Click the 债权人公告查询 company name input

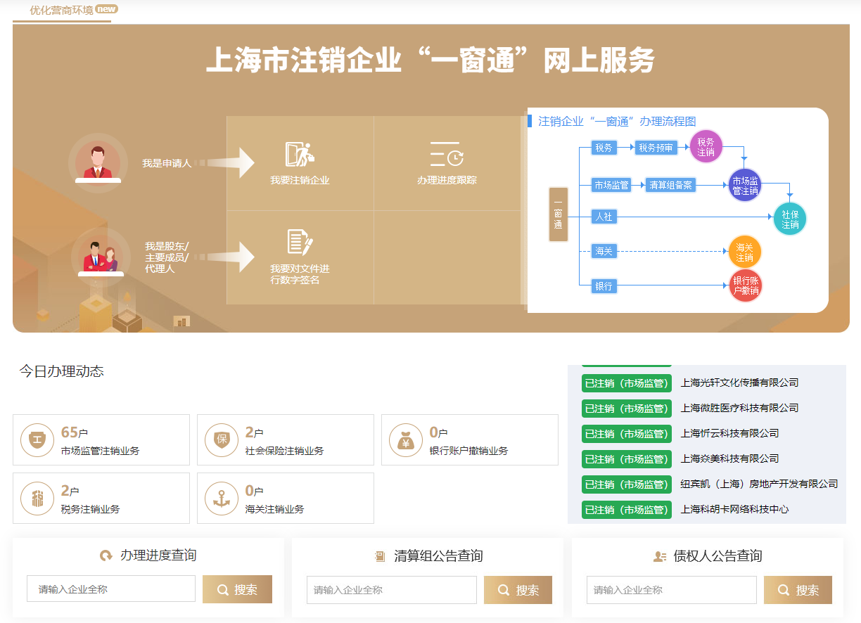point(671,590)
